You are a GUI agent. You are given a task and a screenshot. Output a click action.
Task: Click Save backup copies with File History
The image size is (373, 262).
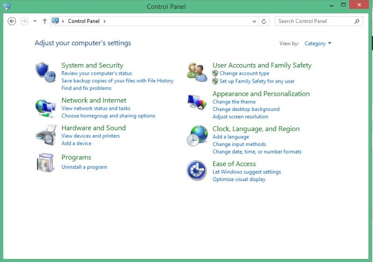(117, 81)
